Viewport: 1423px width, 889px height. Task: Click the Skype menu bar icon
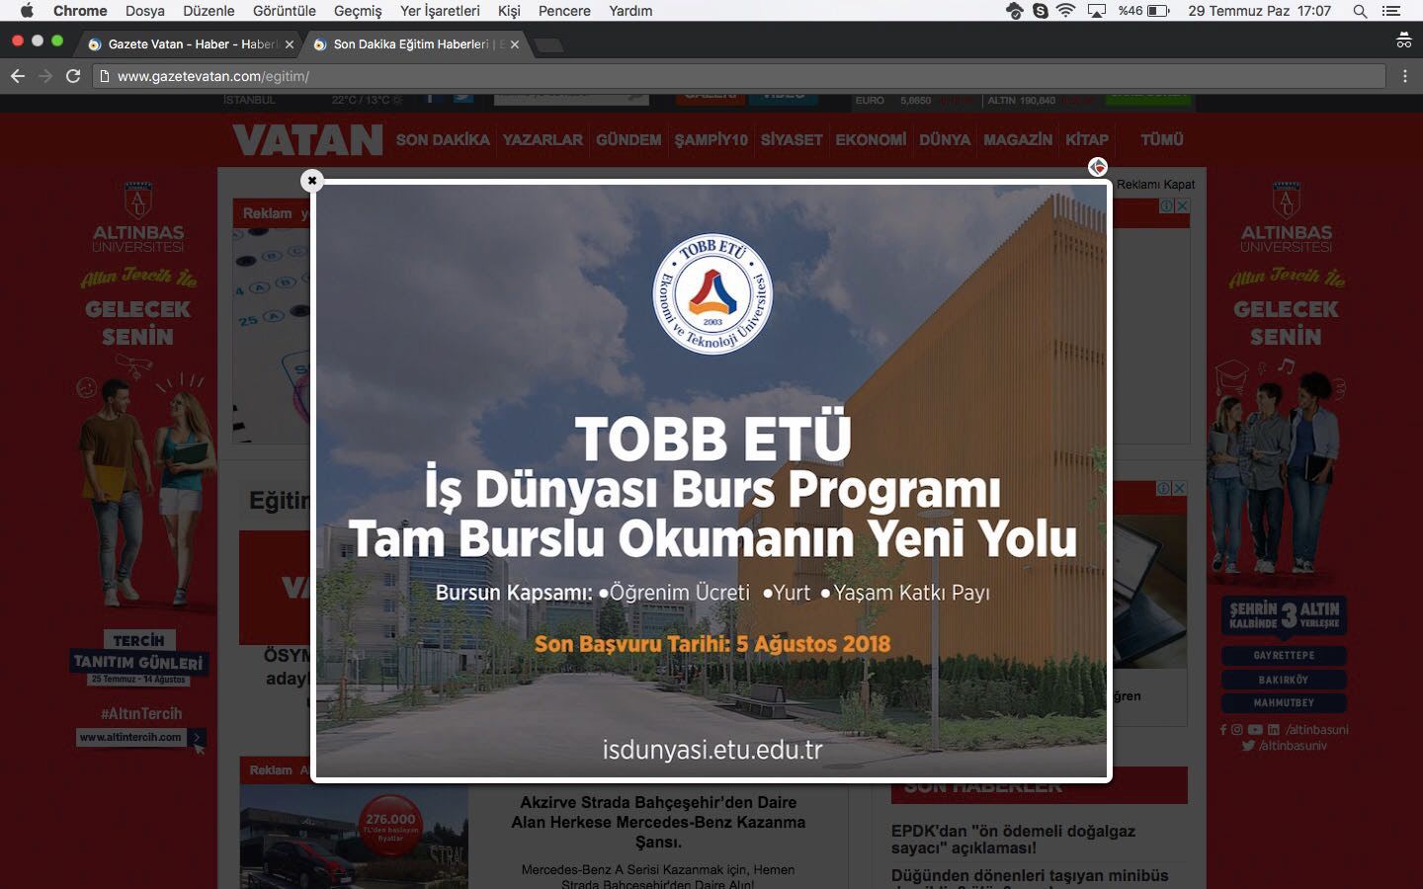(x=1041, y=11)
